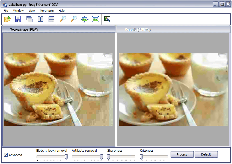232x164 pixels.
Task: Select the Result (100%) panel header
Action: point(173,29)
